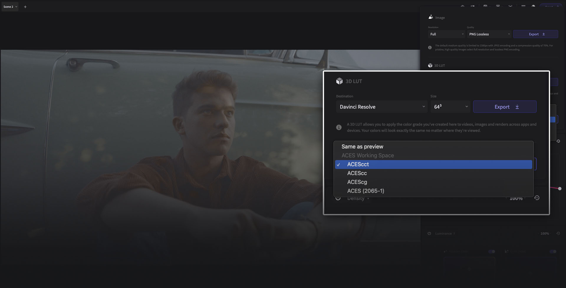Click the plus button to add a new scene
Image resolution: width=566 pixels, height=288 pixels.
[25, 6]
